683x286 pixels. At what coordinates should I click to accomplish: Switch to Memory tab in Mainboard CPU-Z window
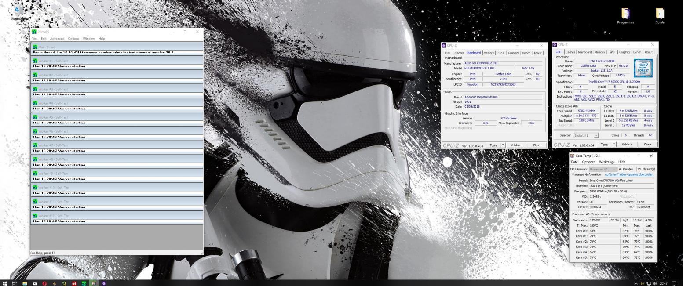tap(489, 53)
